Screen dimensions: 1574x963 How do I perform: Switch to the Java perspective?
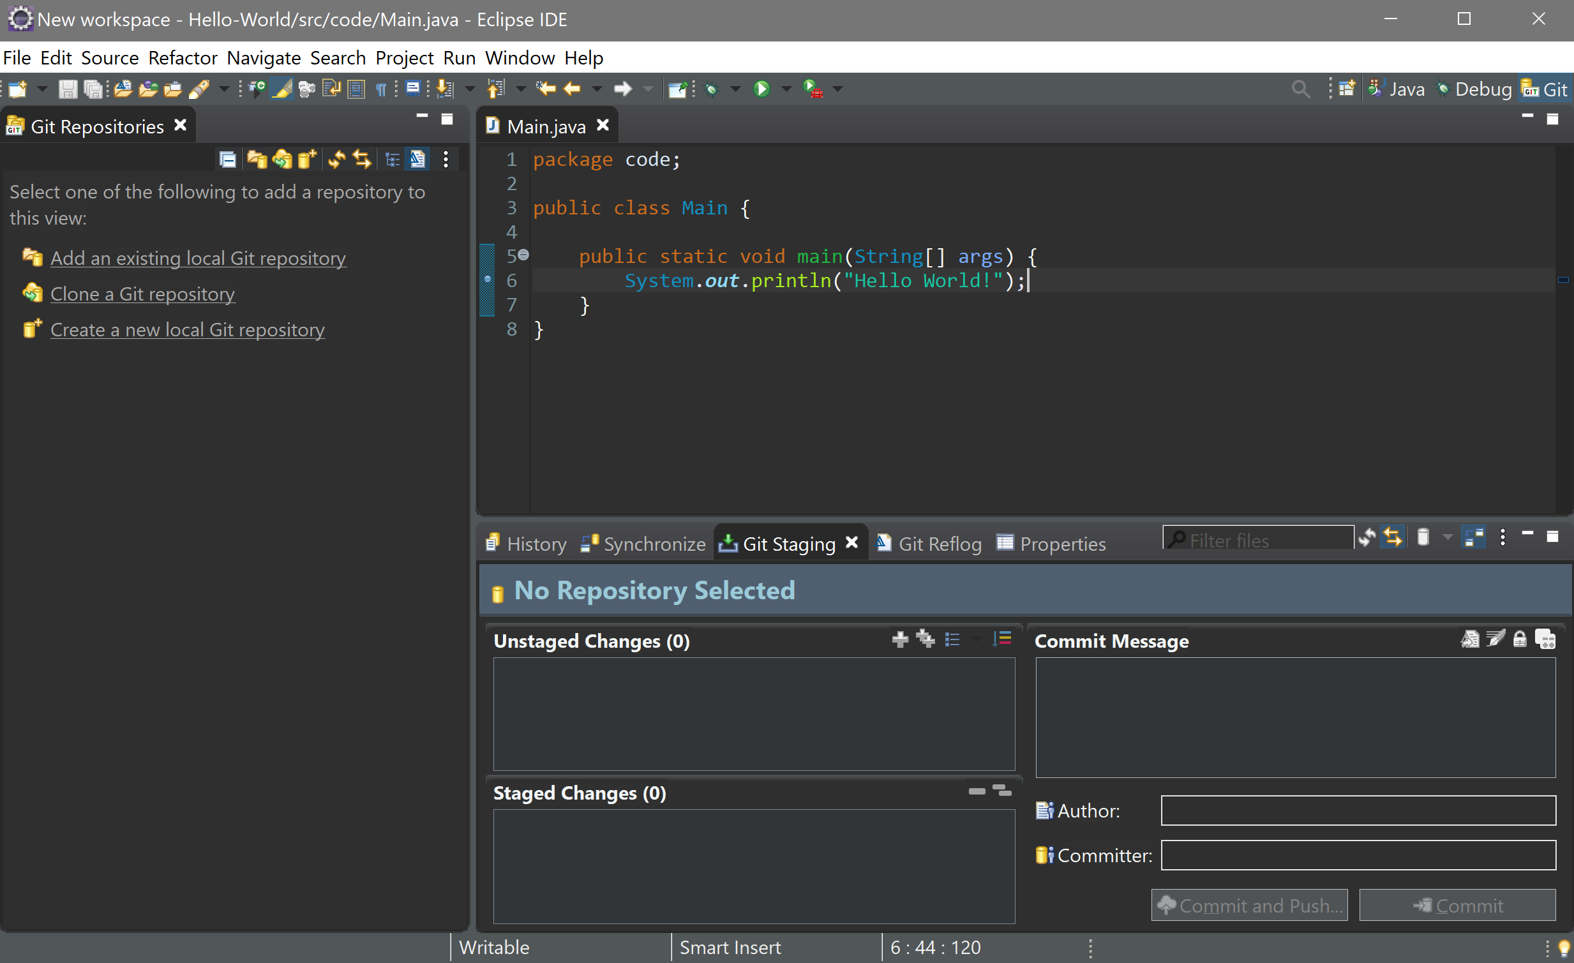[1397, 89]
